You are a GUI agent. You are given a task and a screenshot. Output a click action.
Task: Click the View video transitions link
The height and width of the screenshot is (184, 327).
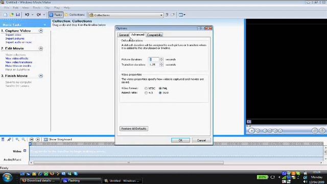(x=19, y=62)
